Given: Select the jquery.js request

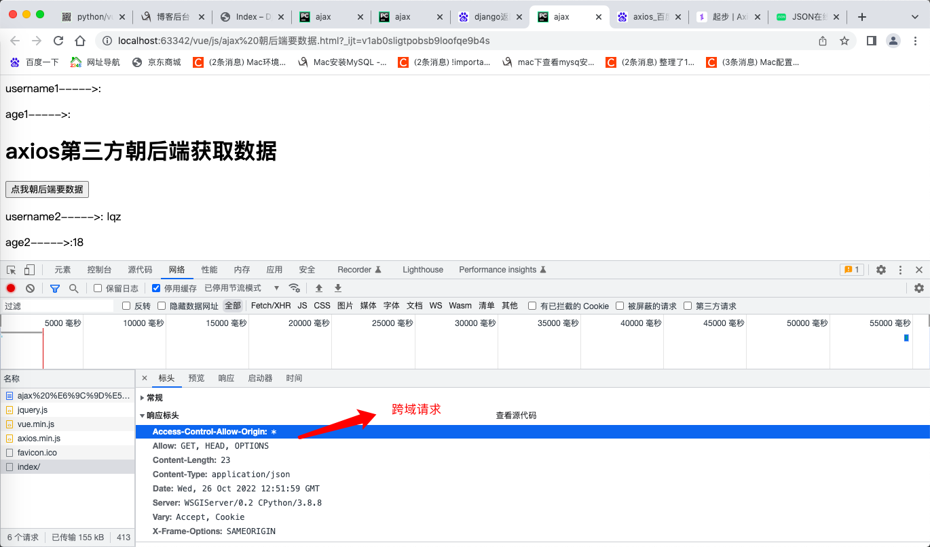Looking at the screenshot, I should [x=68, y=410].
